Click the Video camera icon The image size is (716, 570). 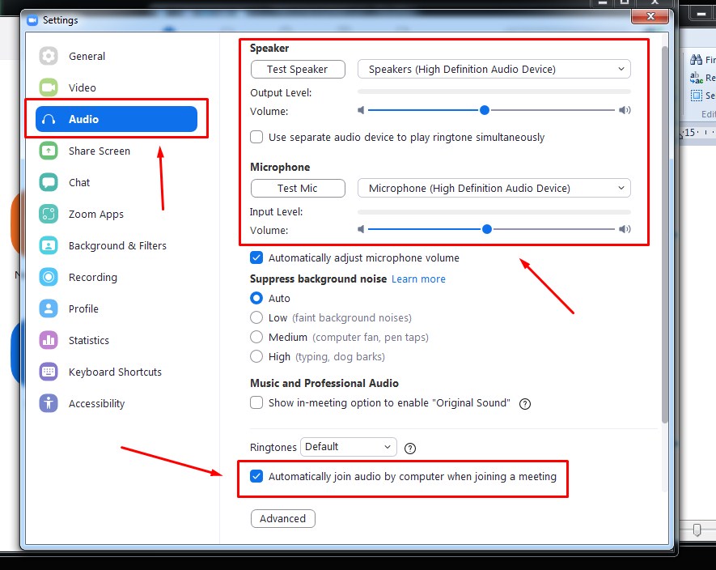click(x=49, y=87)
